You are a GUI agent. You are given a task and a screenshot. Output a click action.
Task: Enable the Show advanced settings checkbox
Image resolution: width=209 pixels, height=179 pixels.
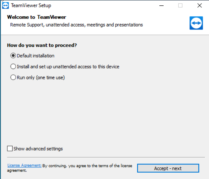pyautogui.click(x=10, y=148)
